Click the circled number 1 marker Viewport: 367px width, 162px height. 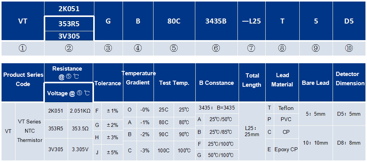23,48
